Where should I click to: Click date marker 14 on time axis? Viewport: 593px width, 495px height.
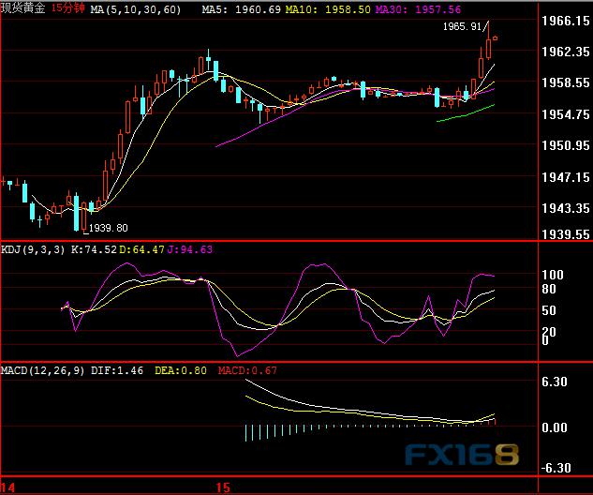click(7, 487)
